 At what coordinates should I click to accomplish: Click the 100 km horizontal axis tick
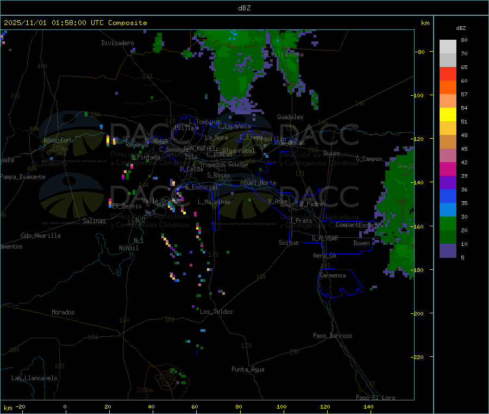click(281, 406)
